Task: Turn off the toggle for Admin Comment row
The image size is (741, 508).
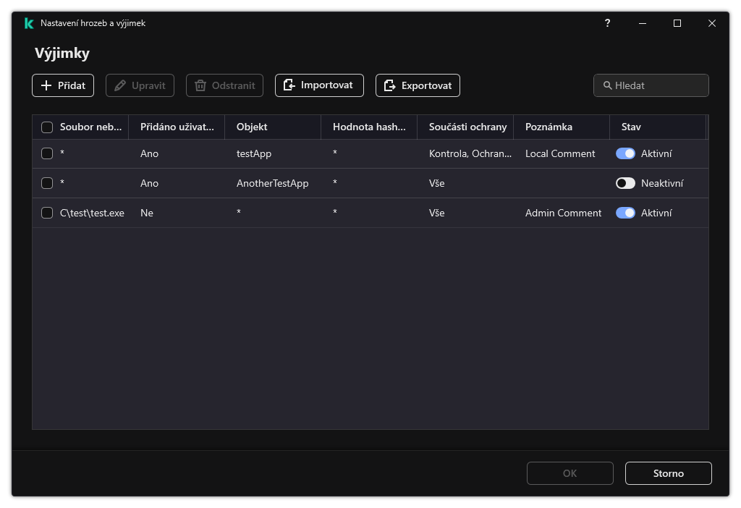Action: pyautogui.click(x=625, y=213)
